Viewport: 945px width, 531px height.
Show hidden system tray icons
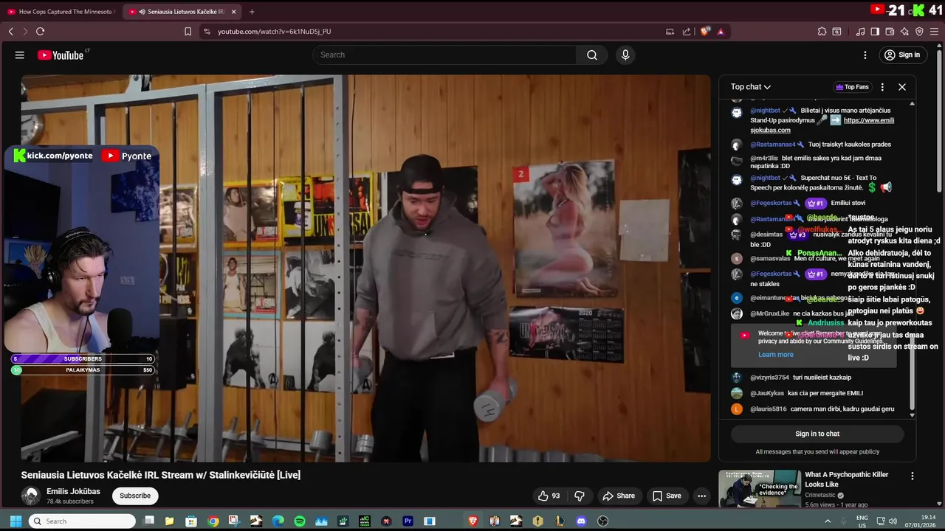click(x=828, y=521)
